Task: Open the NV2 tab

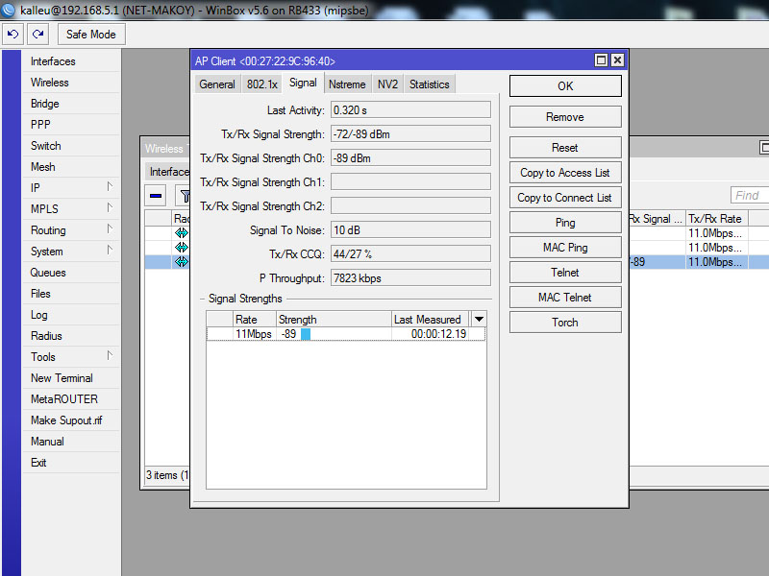Action: click(387, 84)
